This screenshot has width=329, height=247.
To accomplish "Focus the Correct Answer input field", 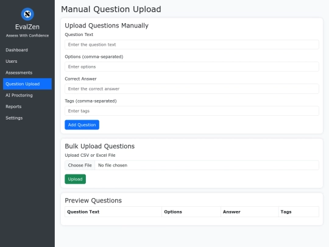I will [192, 89].
